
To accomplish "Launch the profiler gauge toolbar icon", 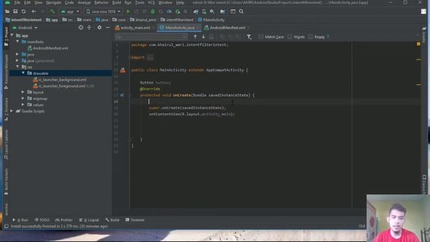I will [x=169, y=11].
